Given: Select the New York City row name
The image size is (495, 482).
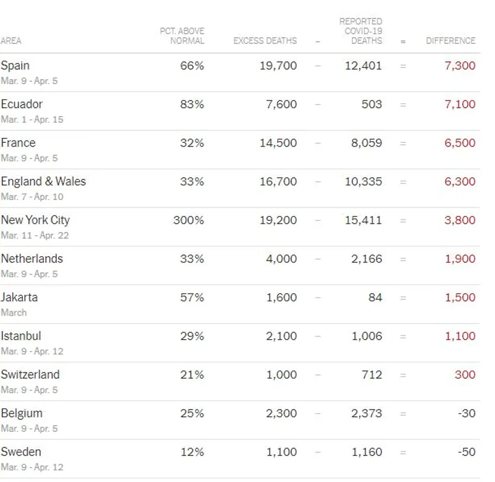Looking at the screenshot, I should [35, 220].
